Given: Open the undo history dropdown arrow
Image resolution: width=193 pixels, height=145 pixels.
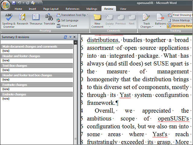Looking at the screenshot, I should tap(23, 3).
